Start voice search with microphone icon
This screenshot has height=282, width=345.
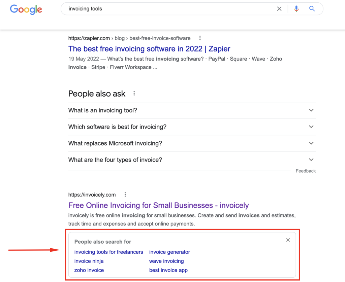point(296,9)
